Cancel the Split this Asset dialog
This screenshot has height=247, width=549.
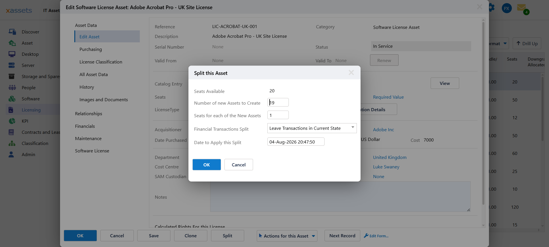coord(238,165)
